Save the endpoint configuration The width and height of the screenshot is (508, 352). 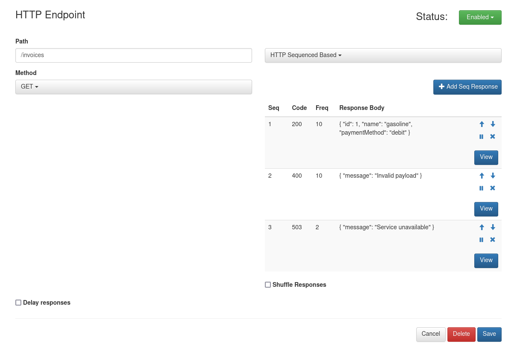coord(489,334)
